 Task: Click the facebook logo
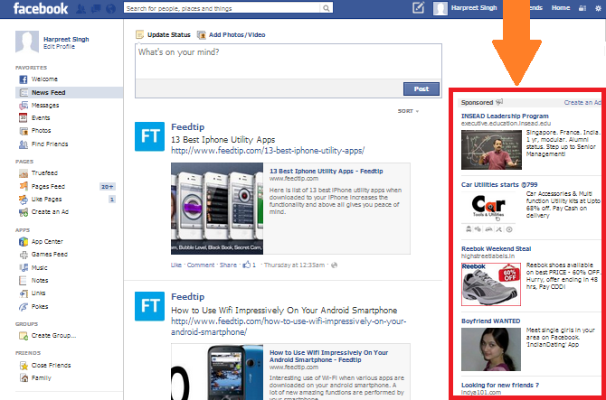41,8
